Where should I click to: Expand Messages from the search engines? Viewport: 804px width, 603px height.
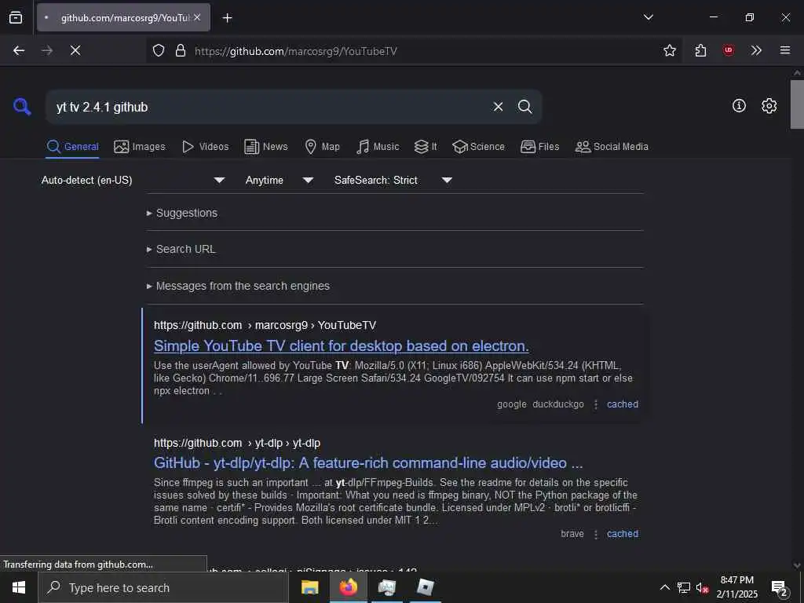point(243,286)
